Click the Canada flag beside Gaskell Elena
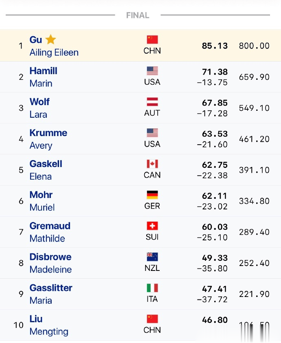 click(152, 164)
